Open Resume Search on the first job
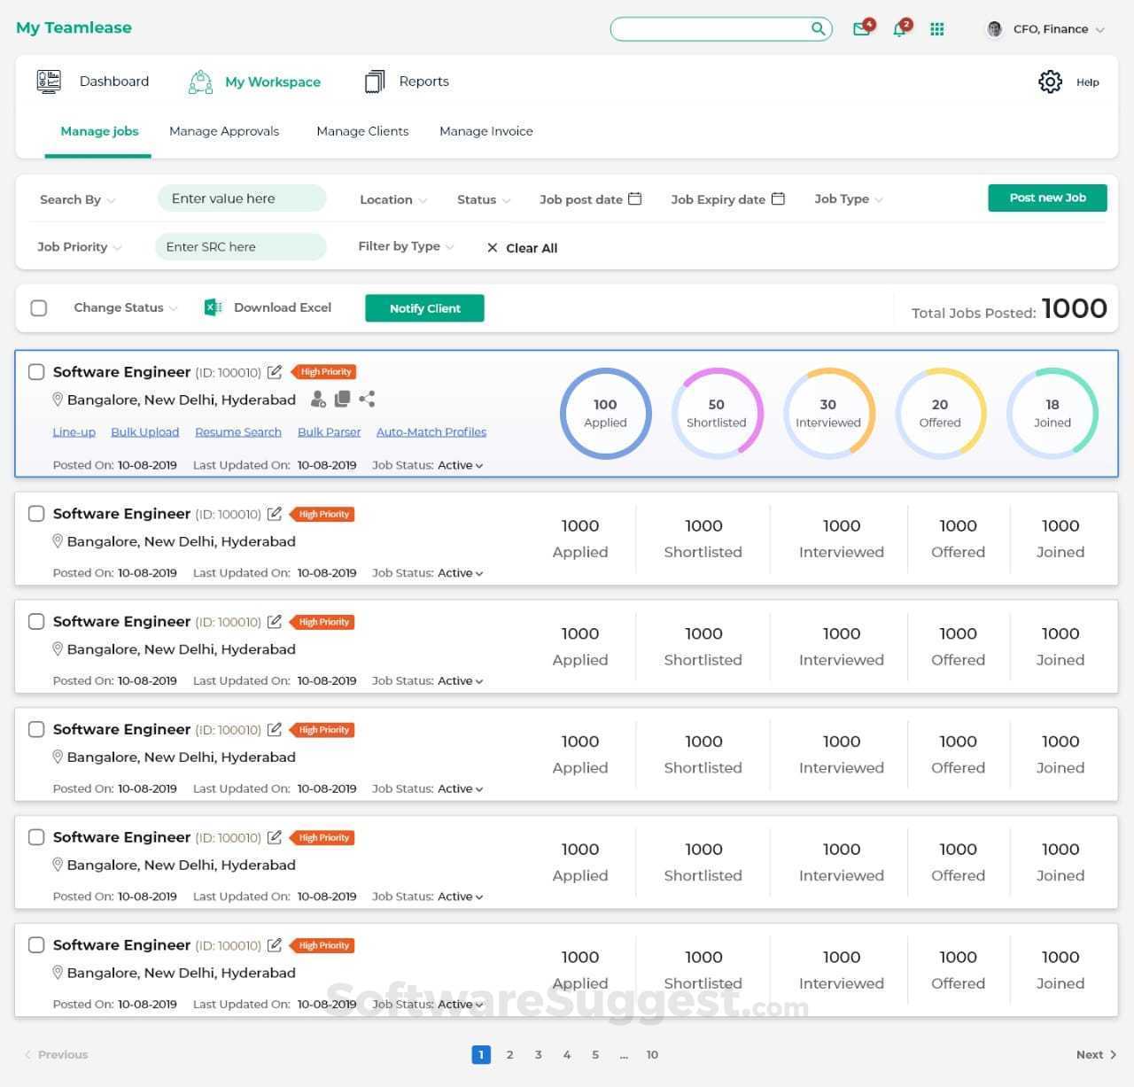Image resolution: width=1134 pixels, height=1087 pixels. [237, 431]
